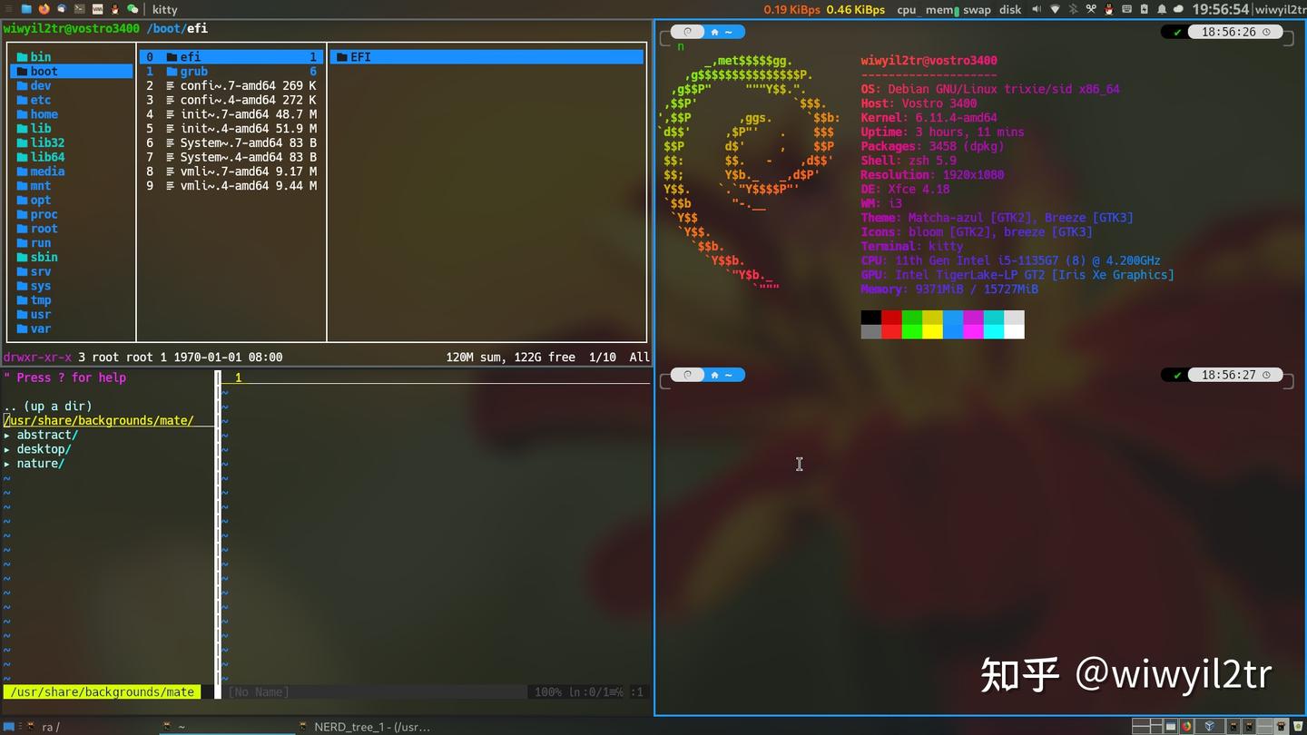
Task: Open Firefox from the taskbar
Action: pyautogui.click(x=1186, y=726)
